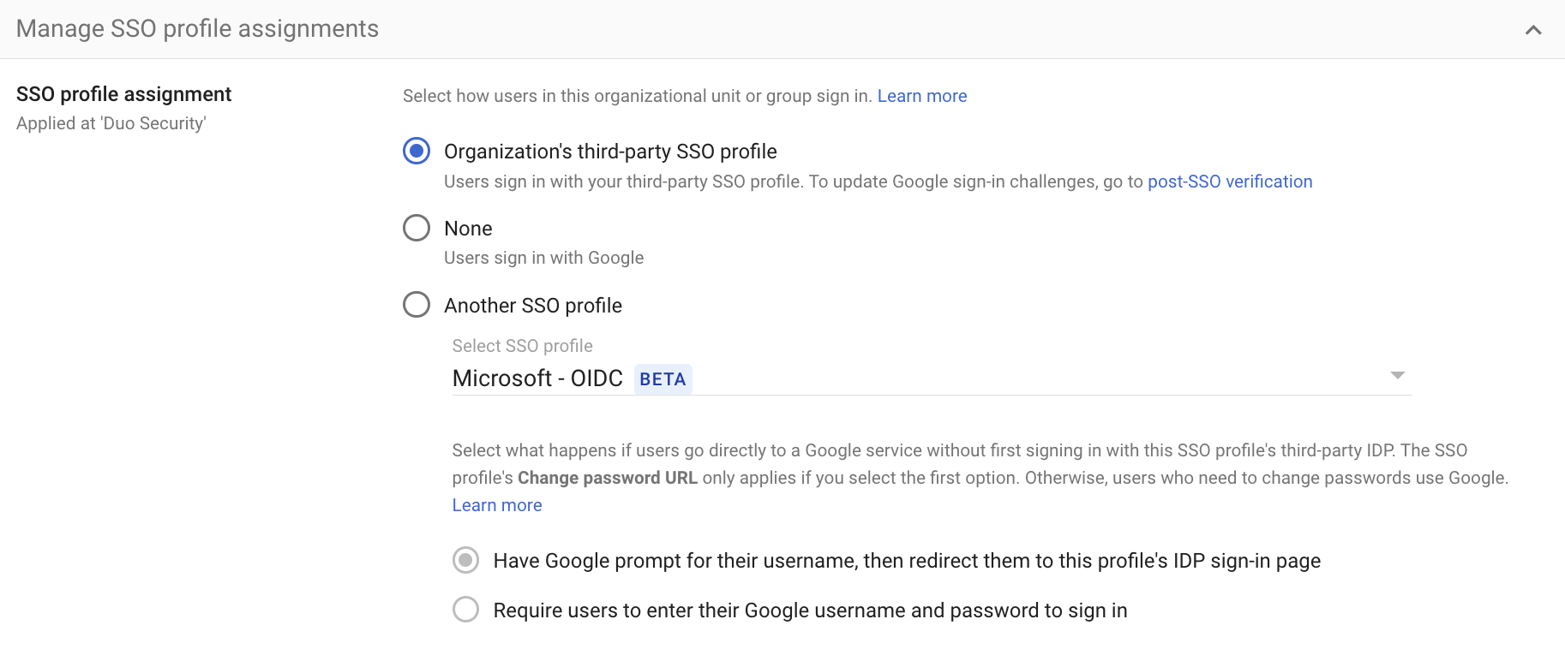
Task: Click the None option label
Action: pos(468,229)
